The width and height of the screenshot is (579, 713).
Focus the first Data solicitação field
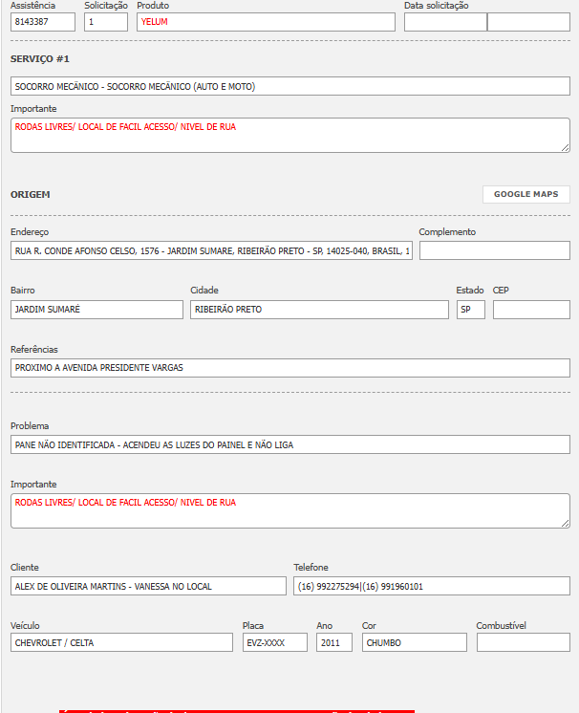[x=444, y=22]
